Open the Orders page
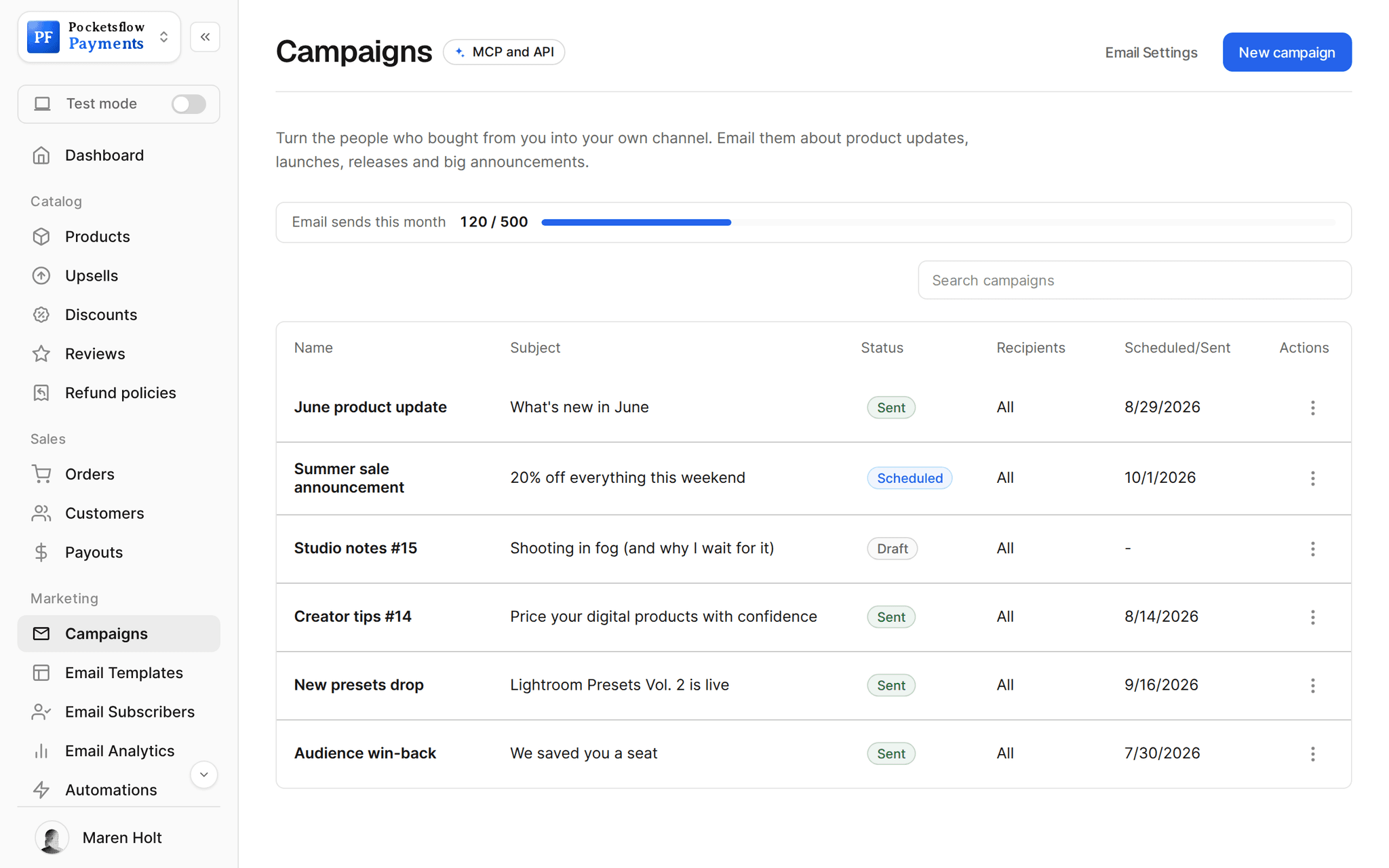1389x868 pixels. [x=119, y=474]
